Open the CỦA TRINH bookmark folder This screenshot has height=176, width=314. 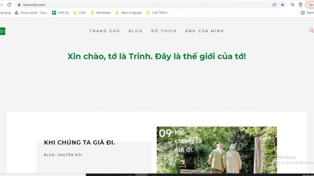pos(157,13)
